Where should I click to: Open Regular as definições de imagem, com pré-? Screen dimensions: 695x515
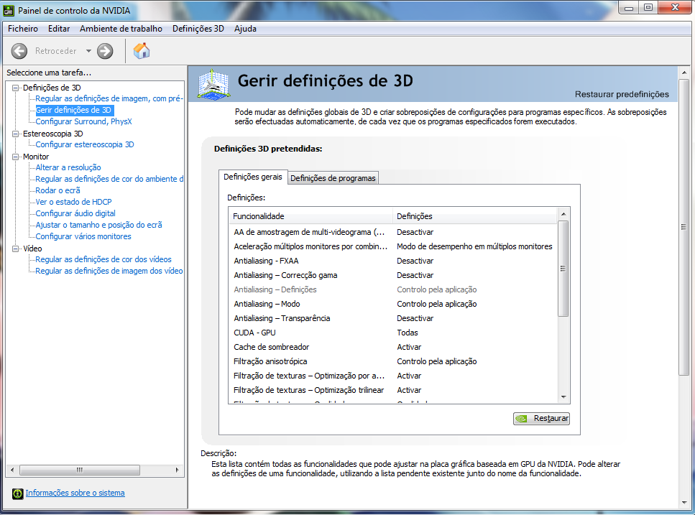(x=109, y=98)
